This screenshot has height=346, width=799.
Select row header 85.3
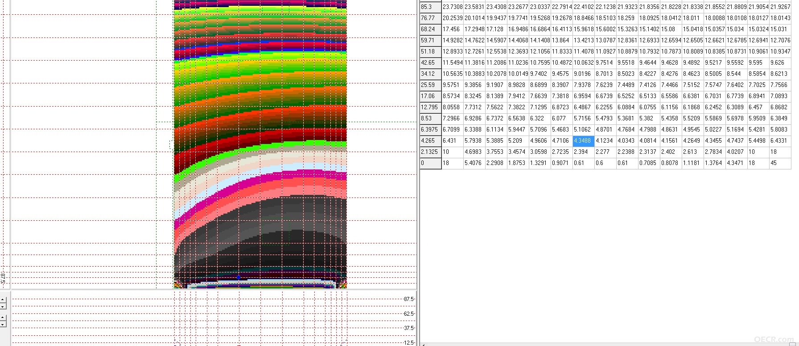click(x=430, y=7)
